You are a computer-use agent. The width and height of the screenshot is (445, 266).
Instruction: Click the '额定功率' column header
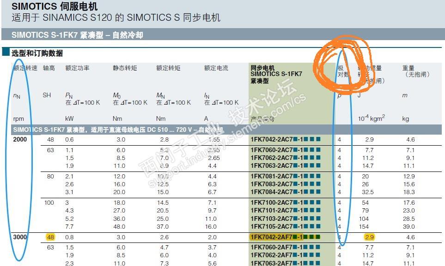click(77, 68)
